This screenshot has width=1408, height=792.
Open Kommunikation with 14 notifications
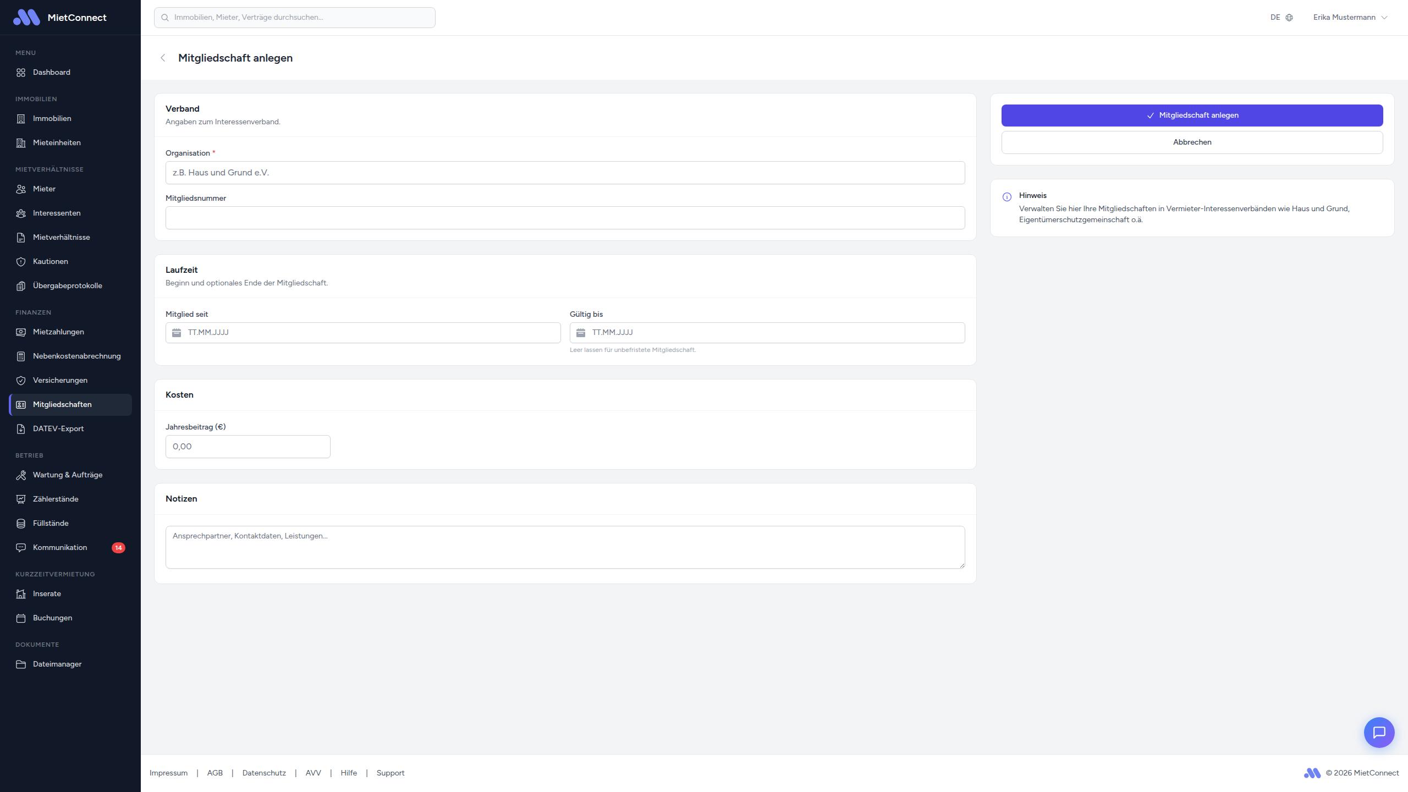60,548
